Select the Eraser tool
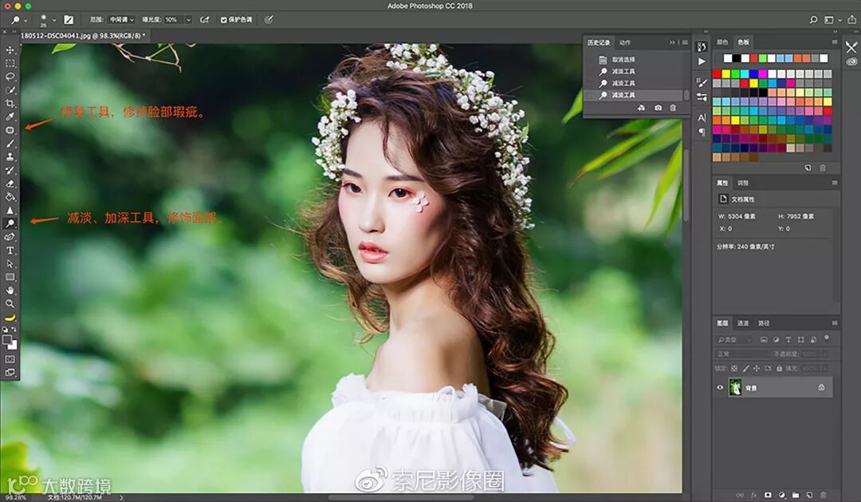Screen dimensions: 861x502 [10, 184]
